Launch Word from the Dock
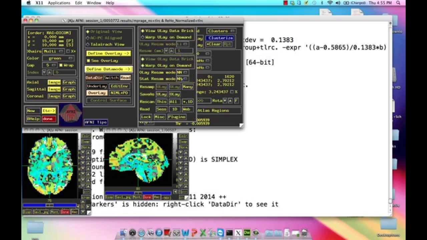The width and height of the screenshot is (427, 240). [185, 232]
